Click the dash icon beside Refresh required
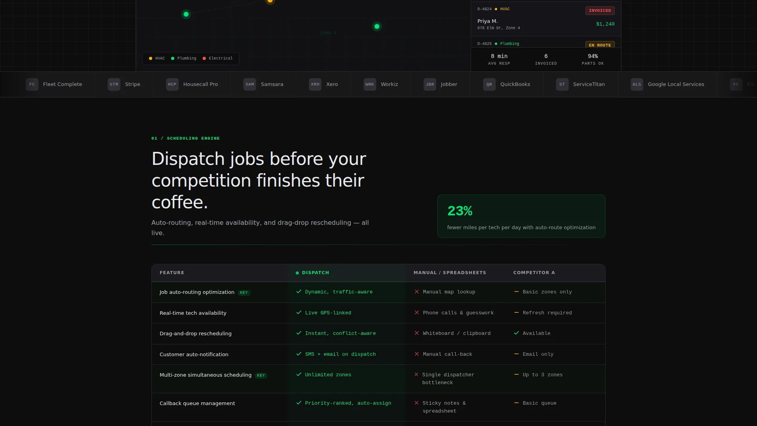The image size is (757, 426). coord(516,312)
